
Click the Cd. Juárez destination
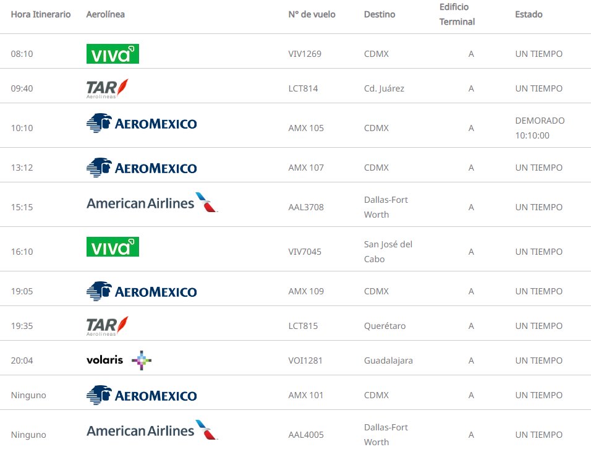384,88
